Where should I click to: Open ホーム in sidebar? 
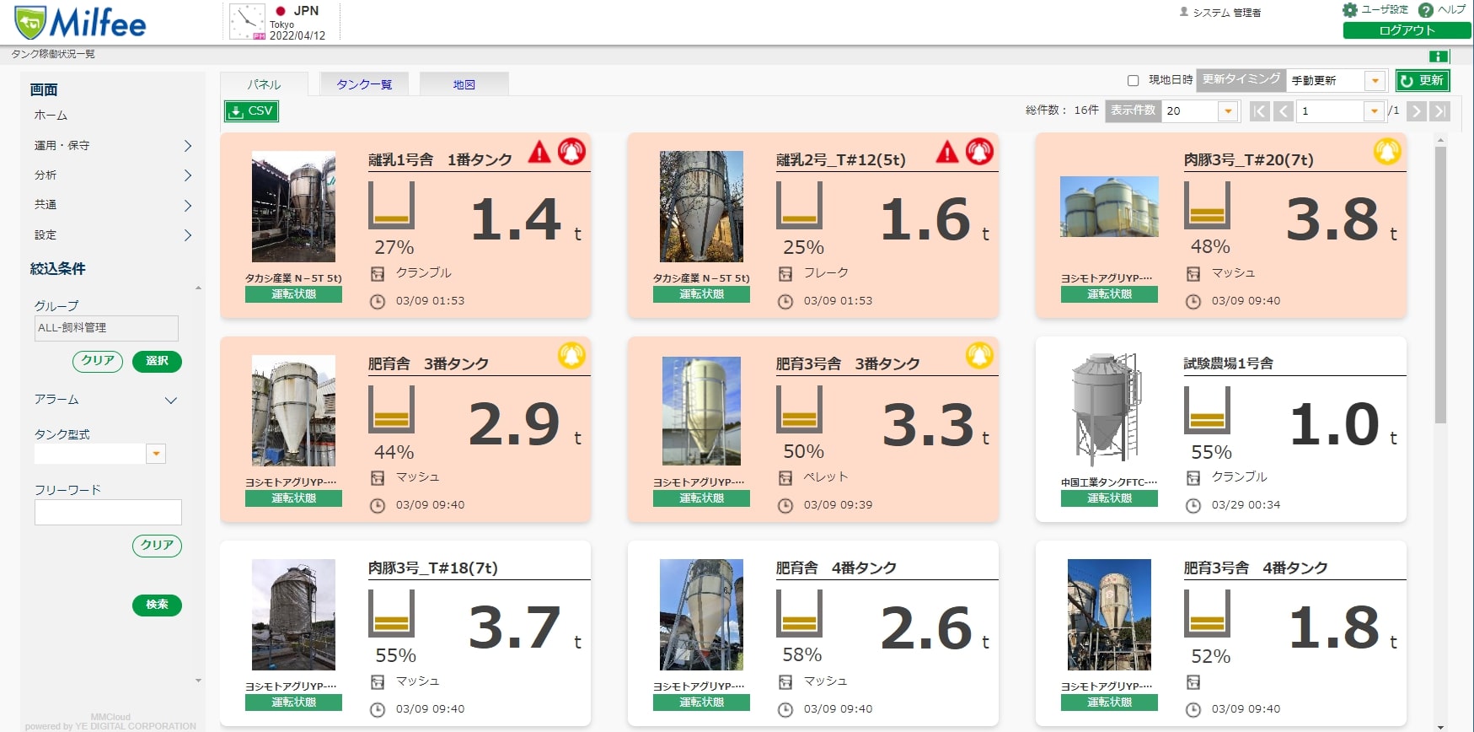[51, 116]
